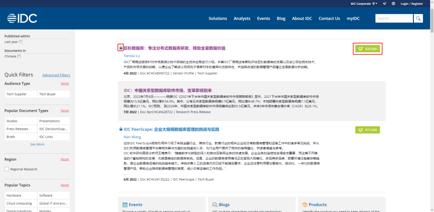This screenshot has height=212, width=434.
Task: Toggle IDC Links filter
Action: coord(53,137)
